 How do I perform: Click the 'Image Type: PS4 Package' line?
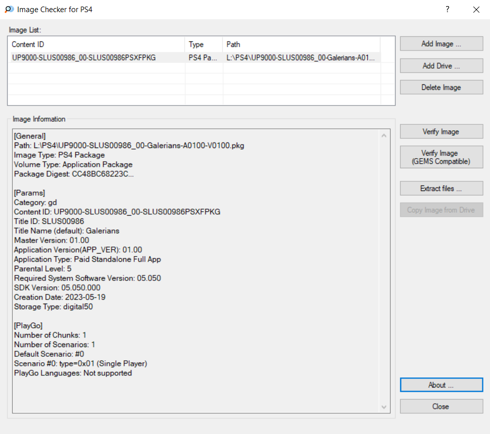click(60, 155)
